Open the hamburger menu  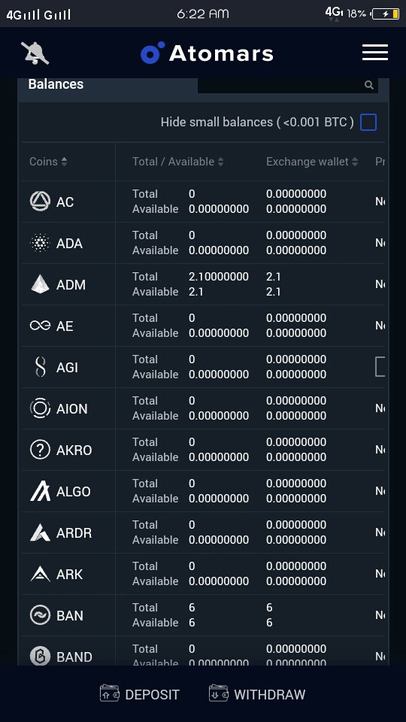(374, 53)
